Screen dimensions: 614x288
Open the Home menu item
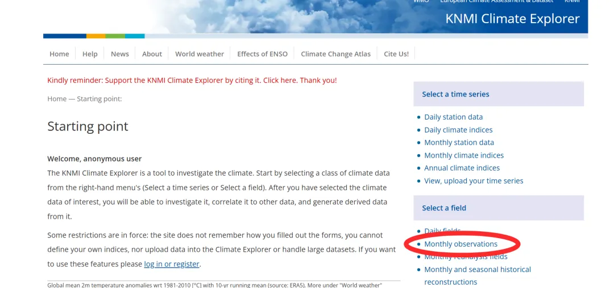tap(59, 54)
